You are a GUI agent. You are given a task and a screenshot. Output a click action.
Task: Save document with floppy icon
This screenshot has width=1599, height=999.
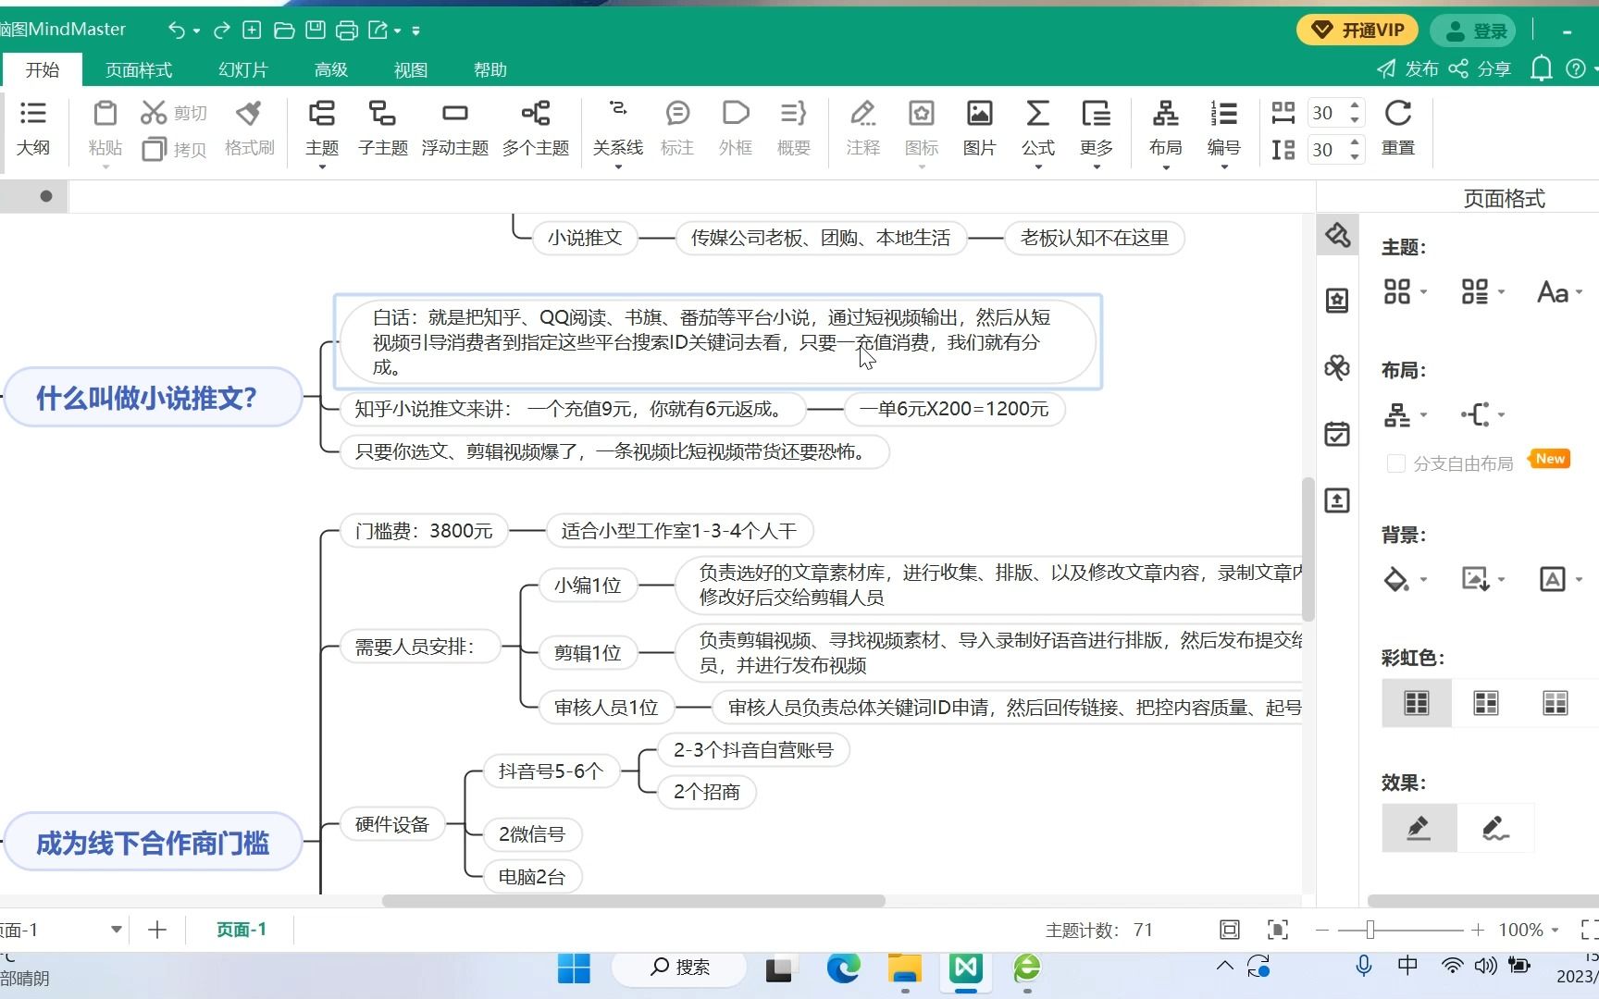[316, 31]
